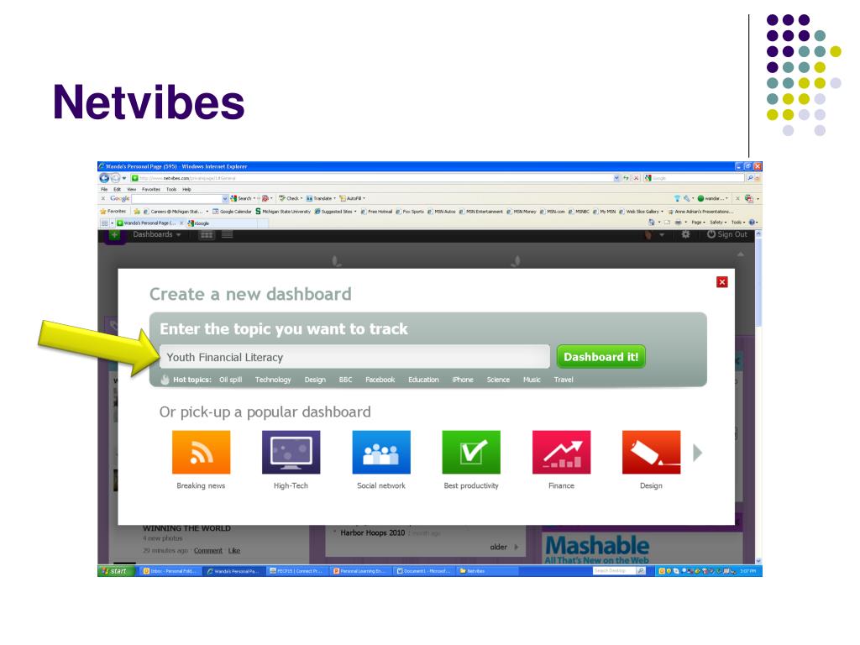Screen dimensions: 860x645
Task: Click the Check spelling toolbar button
Action: click(291, 198)
